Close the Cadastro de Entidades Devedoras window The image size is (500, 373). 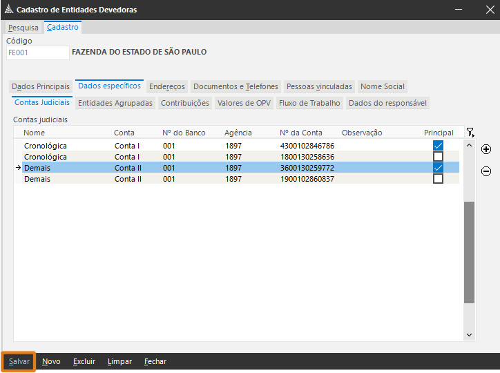coord(490,10)
